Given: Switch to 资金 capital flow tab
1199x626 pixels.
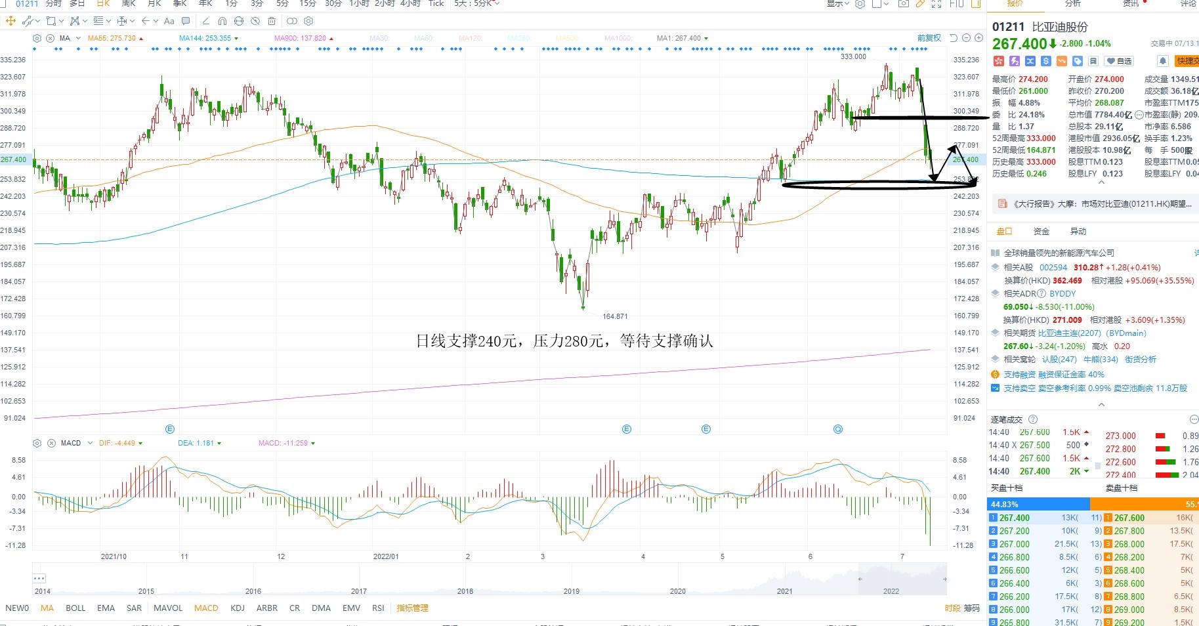Looking at the screenshot, I should [1041, 232].
